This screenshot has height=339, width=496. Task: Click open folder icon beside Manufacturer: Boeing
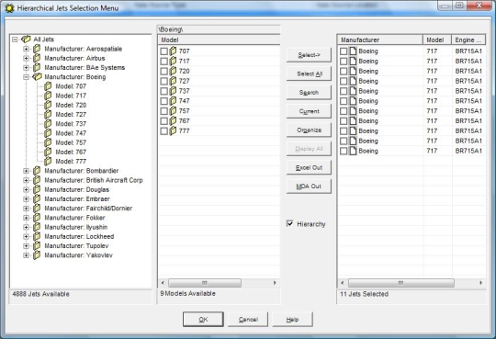37,77
